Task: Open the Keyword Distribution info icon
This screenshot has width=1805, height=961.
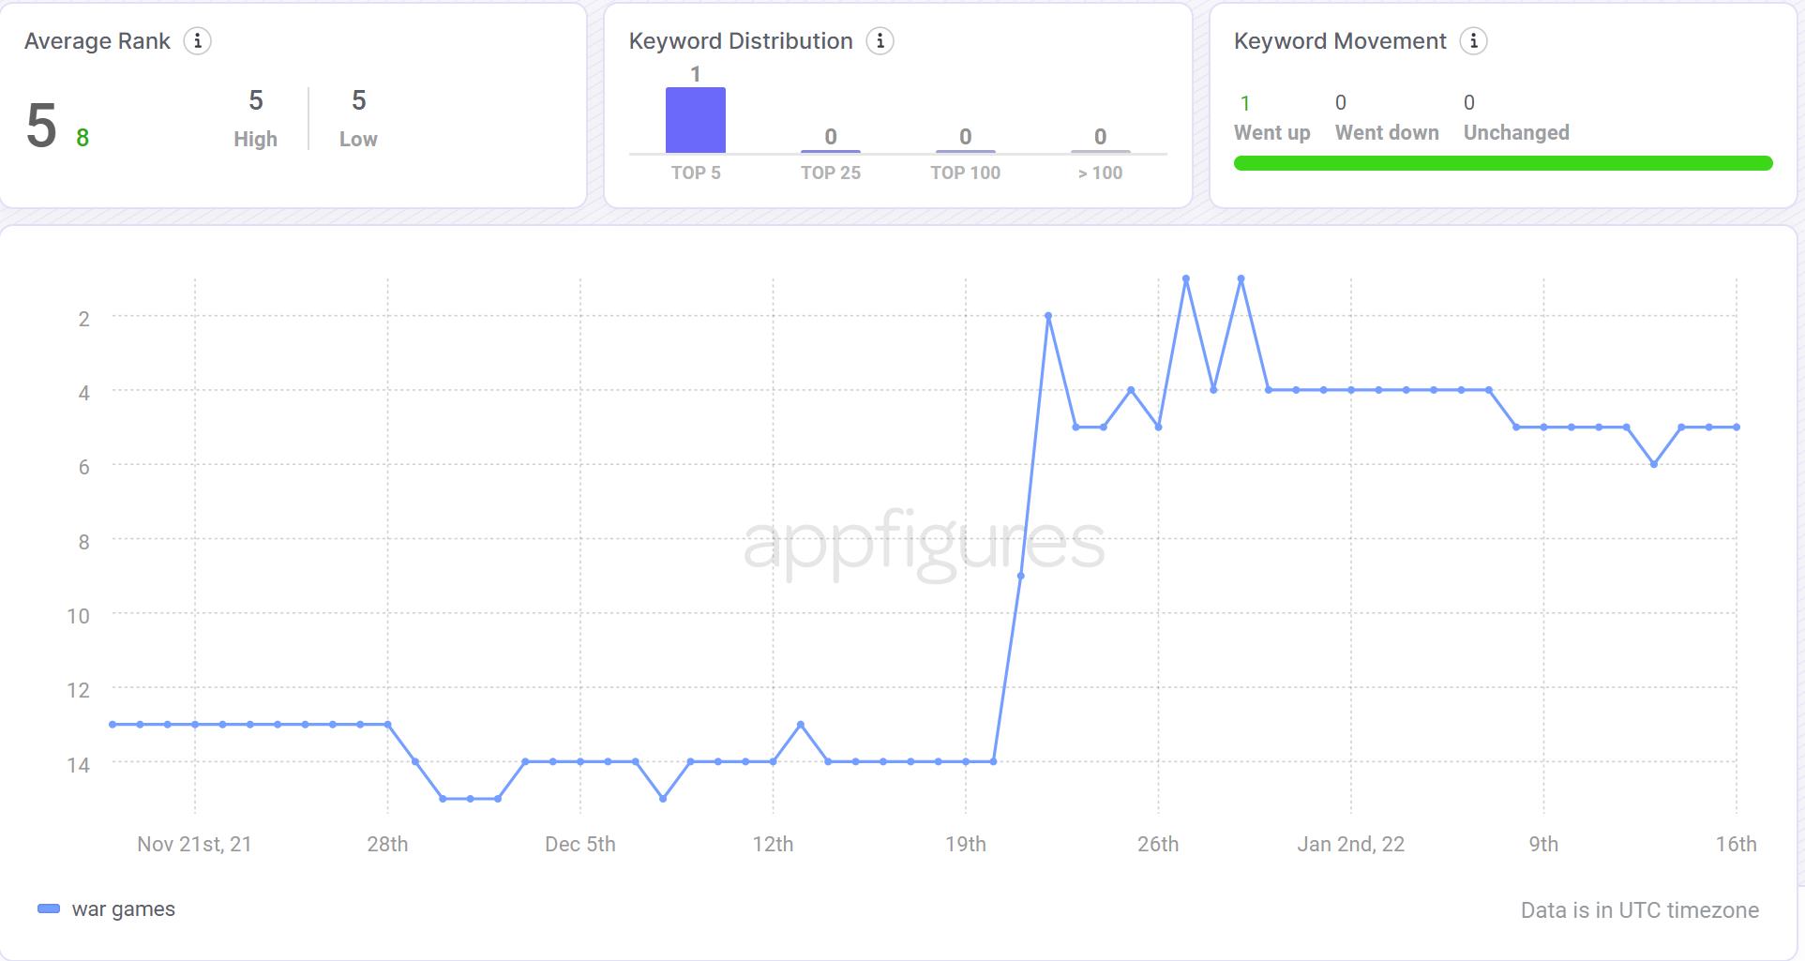Action: (880, 41)
